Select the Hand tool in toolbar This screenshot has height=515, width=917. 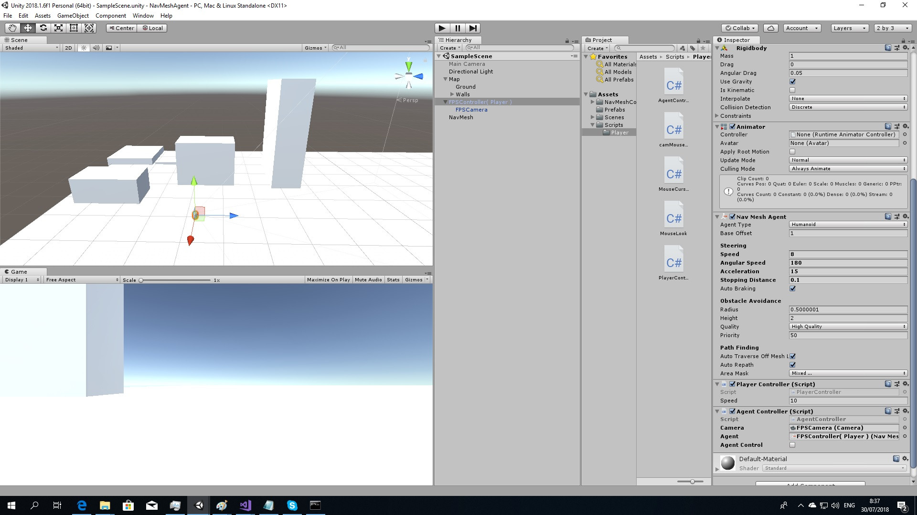pyautogui.click(x=12, y=28)
